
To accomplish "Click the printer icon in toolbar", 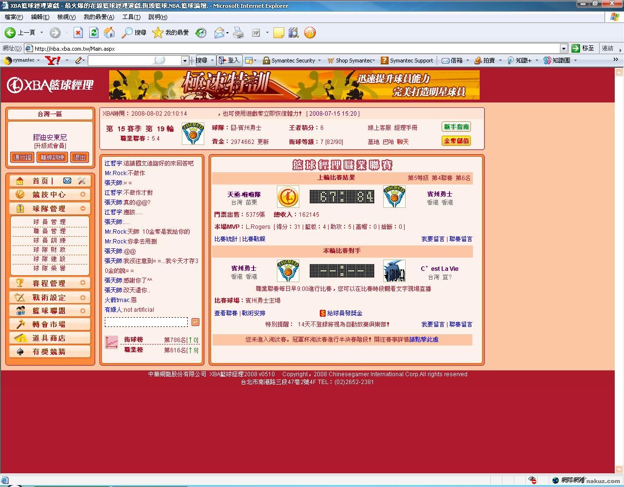I will (x=238, y=33).
